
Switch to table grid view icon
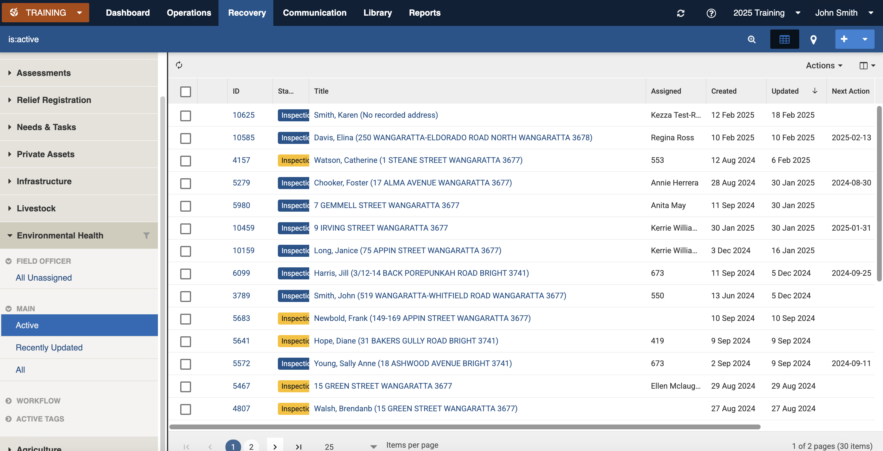784,39
